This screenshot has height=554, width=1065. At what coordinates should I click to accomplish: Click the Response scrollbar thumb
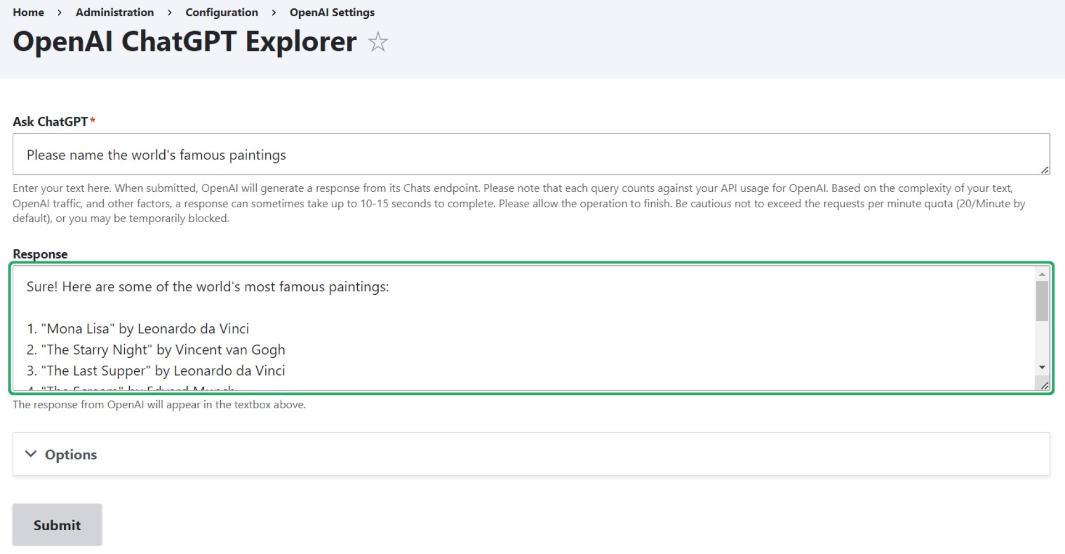[x=1042, y=301]
